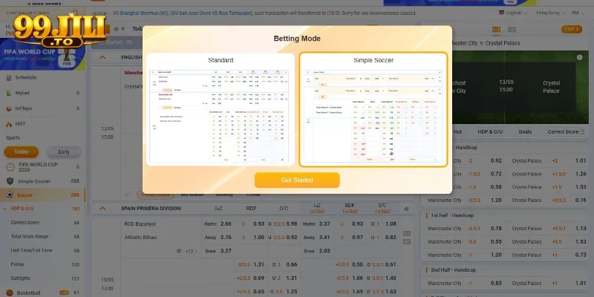Screen dimensions: 594x297
Task: Click the Simple Soccer shield icon
Action: tap(10, 181)
